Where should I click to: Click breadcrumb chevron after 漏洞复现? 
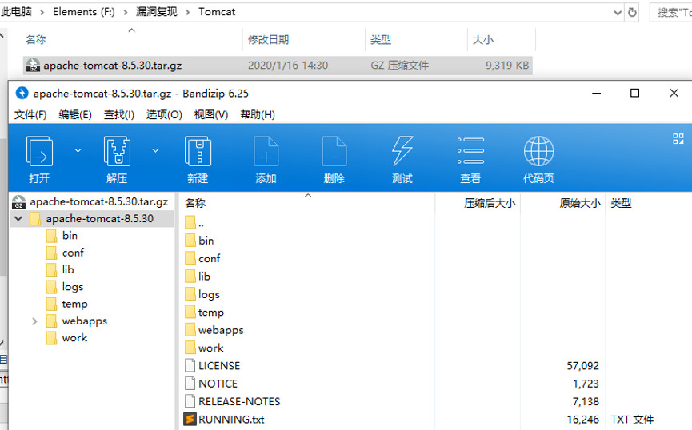tap(187, 12)
